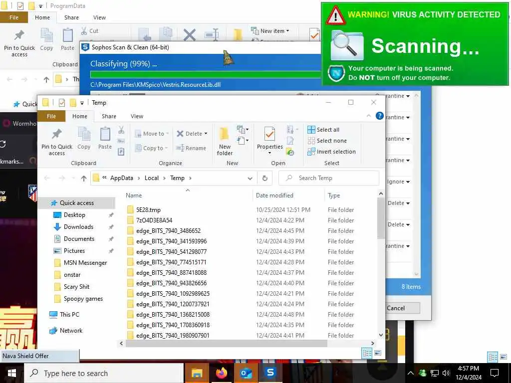
Task: Open the Quick Access Toolbar dropdown in Temp
Action: (x=82, y=103)
